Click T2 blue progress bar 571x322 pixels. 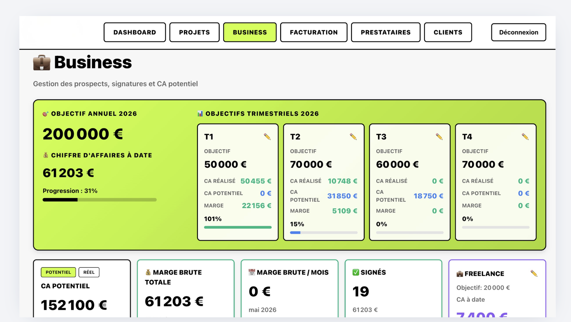[x=324, y=233]
